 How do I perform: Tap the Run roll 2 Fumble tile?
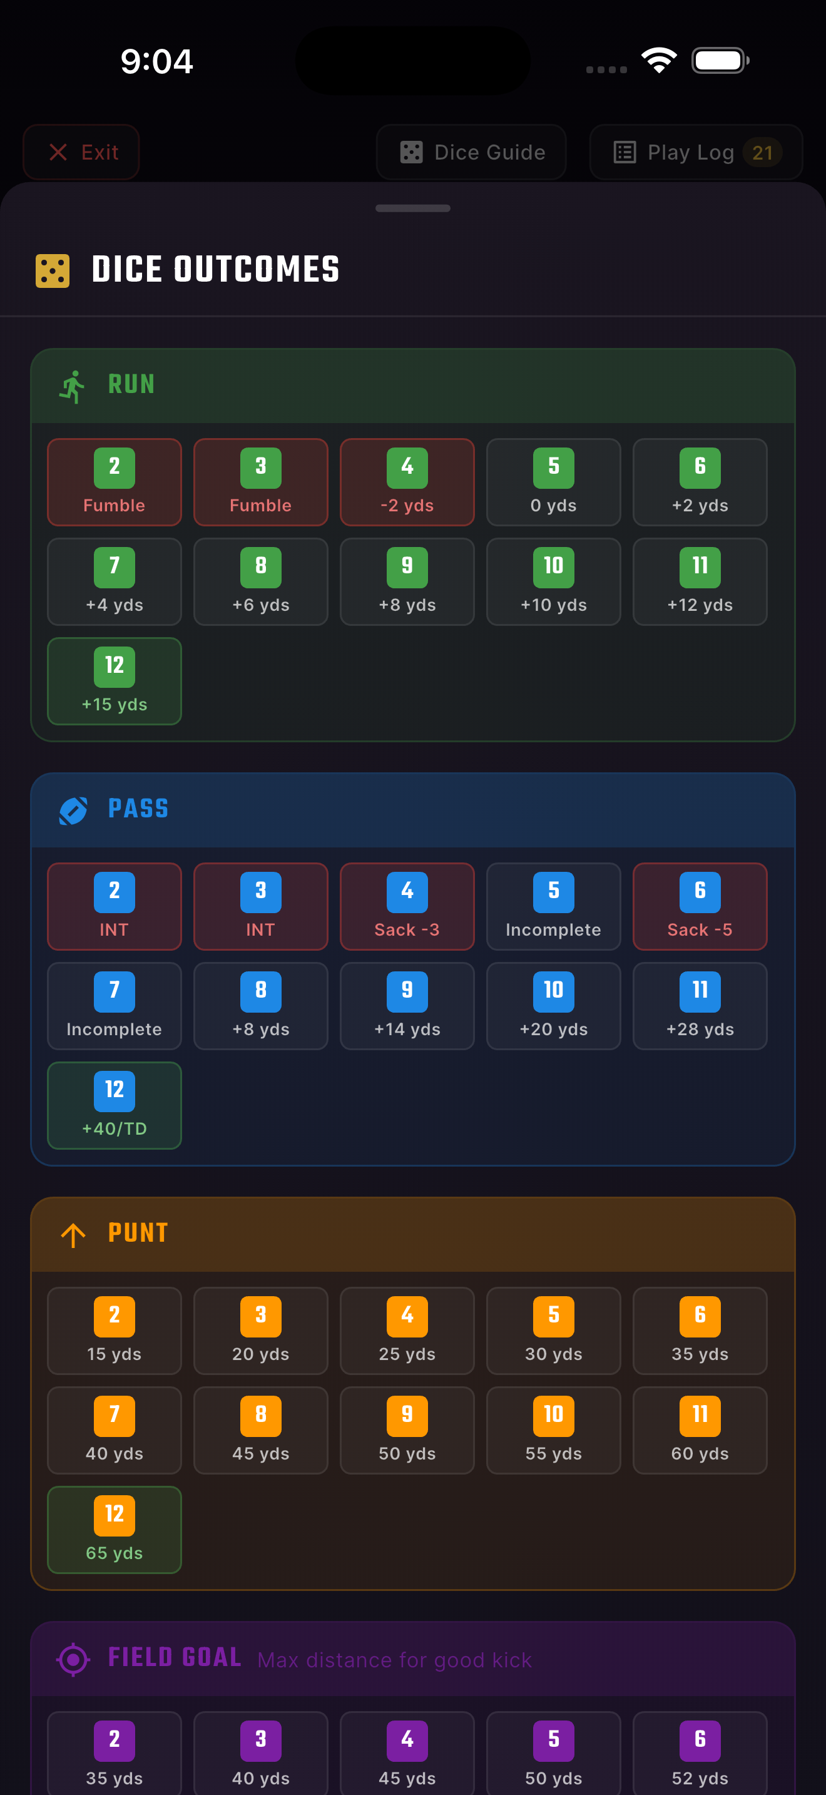[x=115, y=481]
